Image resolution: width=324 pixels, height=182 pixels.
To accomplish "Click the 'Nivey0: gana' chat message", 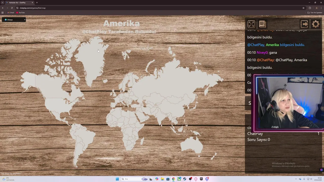I will tap(262, 52).
